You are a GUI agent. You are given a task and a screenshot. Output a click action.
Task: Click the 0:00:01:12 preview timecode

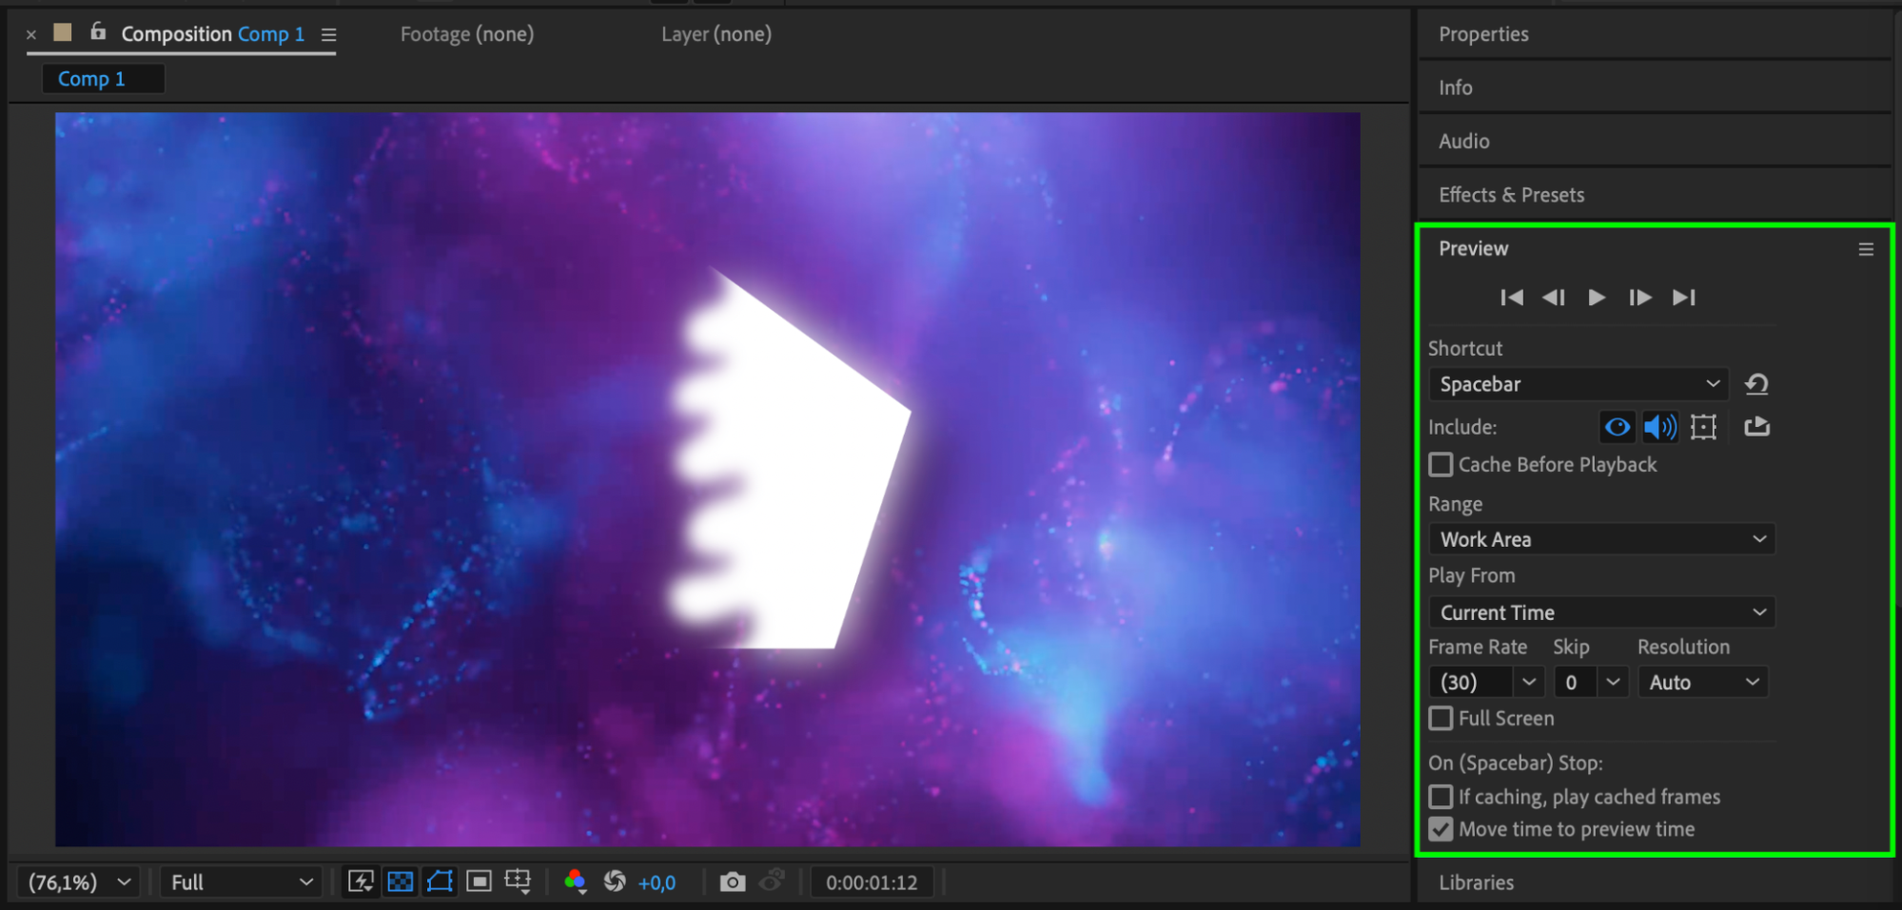coord(872,882)
